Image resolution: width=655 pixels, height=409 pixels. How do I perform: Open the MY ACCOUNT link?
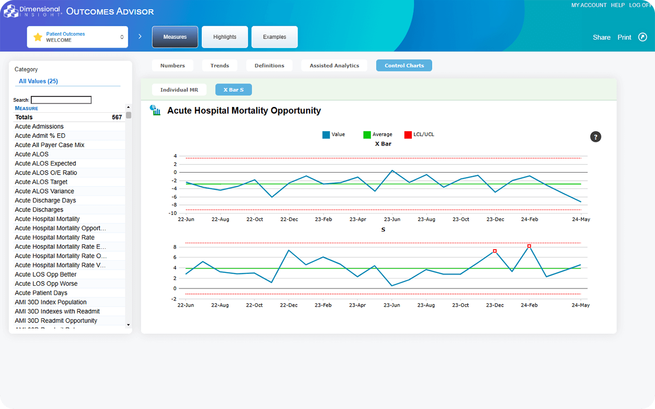588,5
